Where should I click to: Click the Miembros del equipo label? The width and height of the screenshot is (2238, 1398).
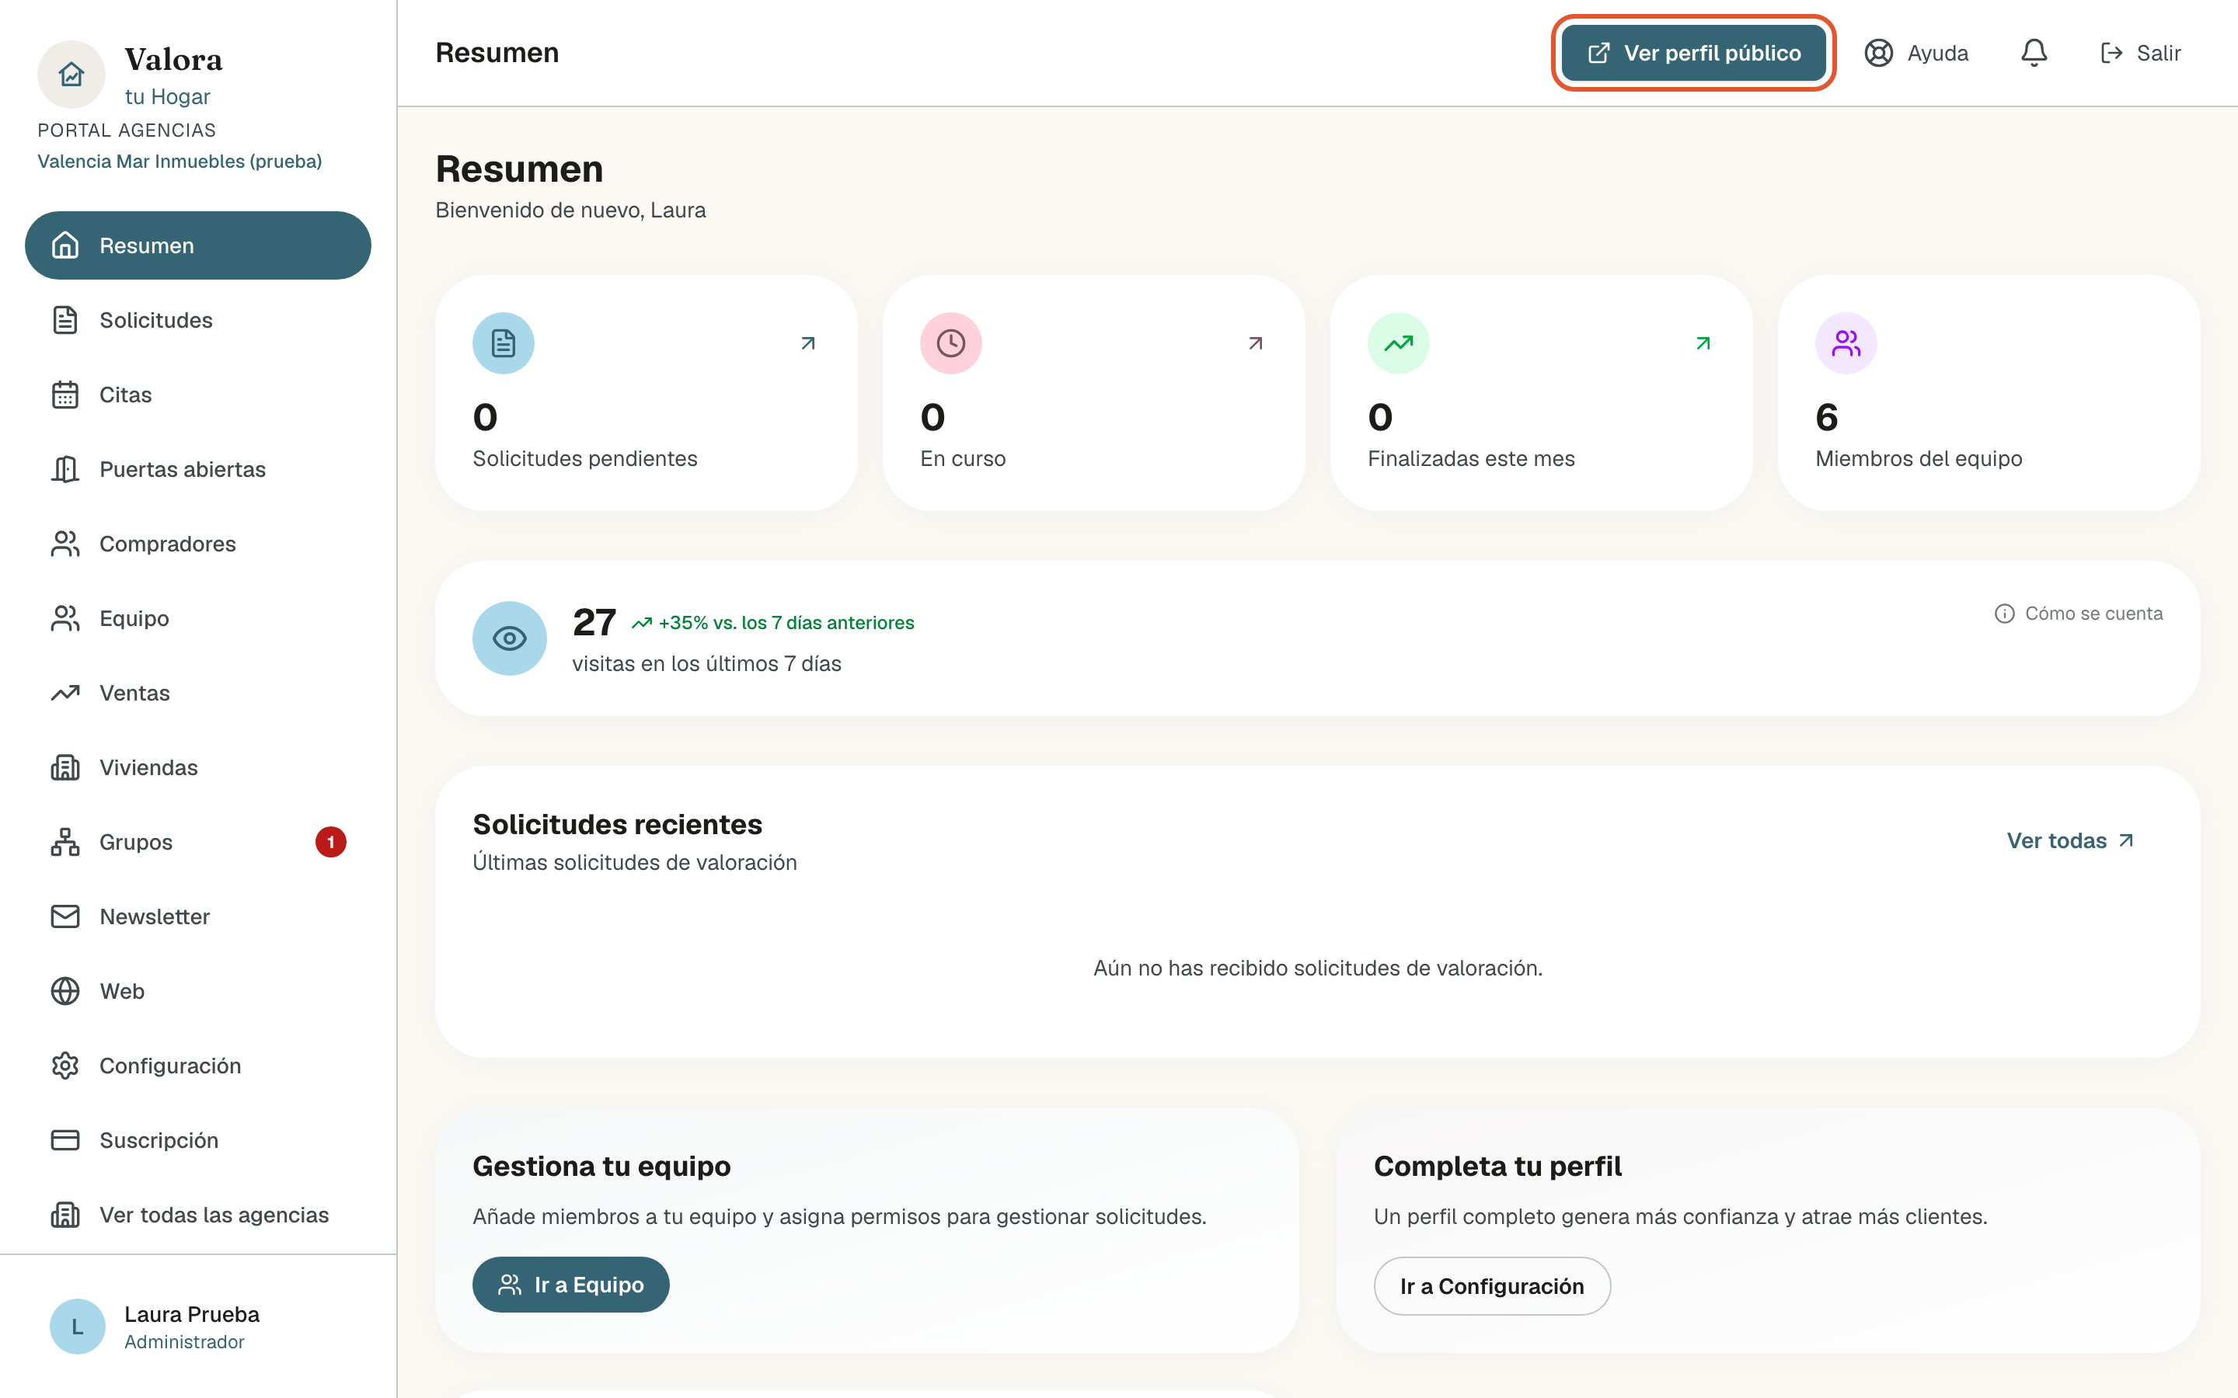pos(1918,458)
